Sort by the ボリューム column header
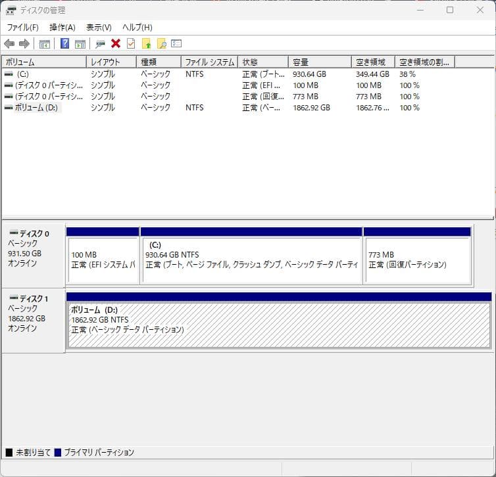This screenshot has height=477, width=496. click(x=44, y=62)
